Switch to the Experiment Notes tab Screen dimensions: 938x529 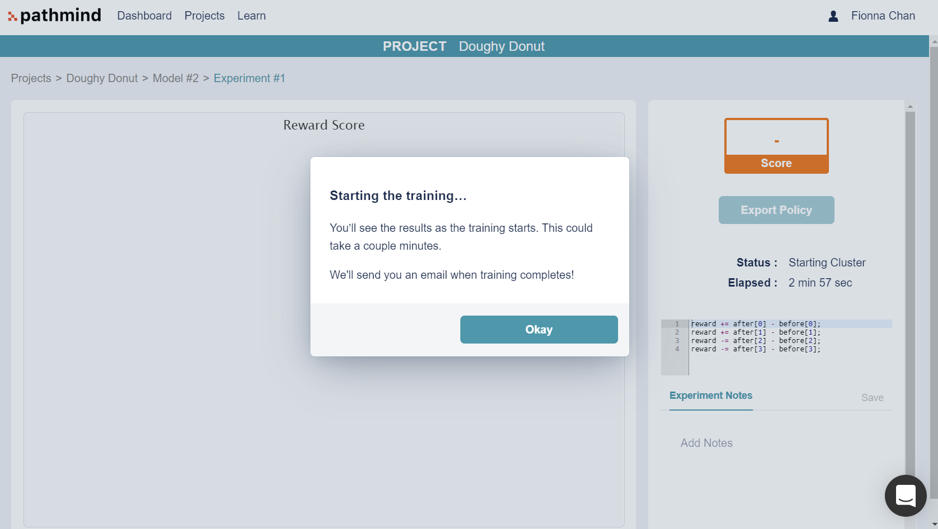click(710, 395)
